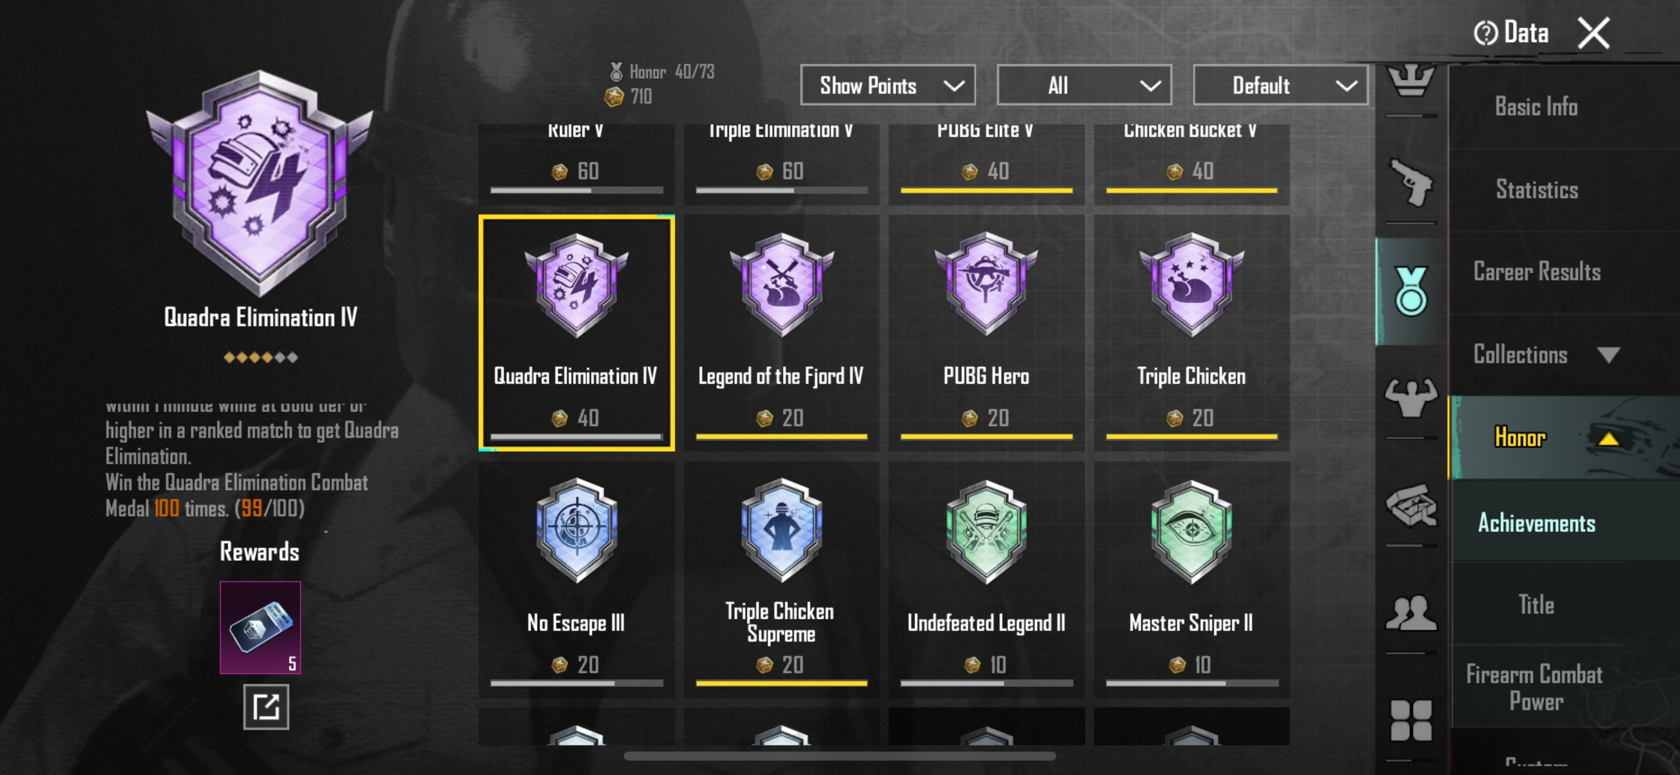The height and width of the screenshot is (775, 1680).
Task: Click the horizontal scrollbar at bottom
Action: click(839, 756)
